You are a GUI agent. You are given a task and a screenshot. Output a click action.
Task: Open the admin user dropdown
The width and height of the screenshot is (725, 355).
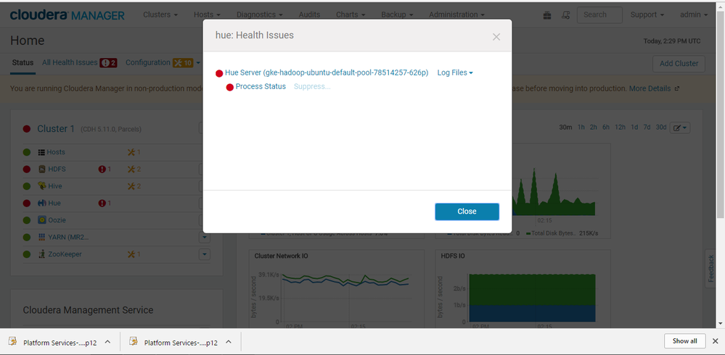(x=694, y=14)
